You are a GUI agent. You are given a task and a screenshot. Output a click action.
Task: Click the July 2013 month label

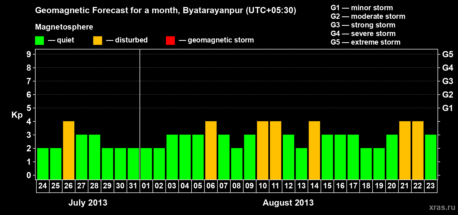(88, 203)
